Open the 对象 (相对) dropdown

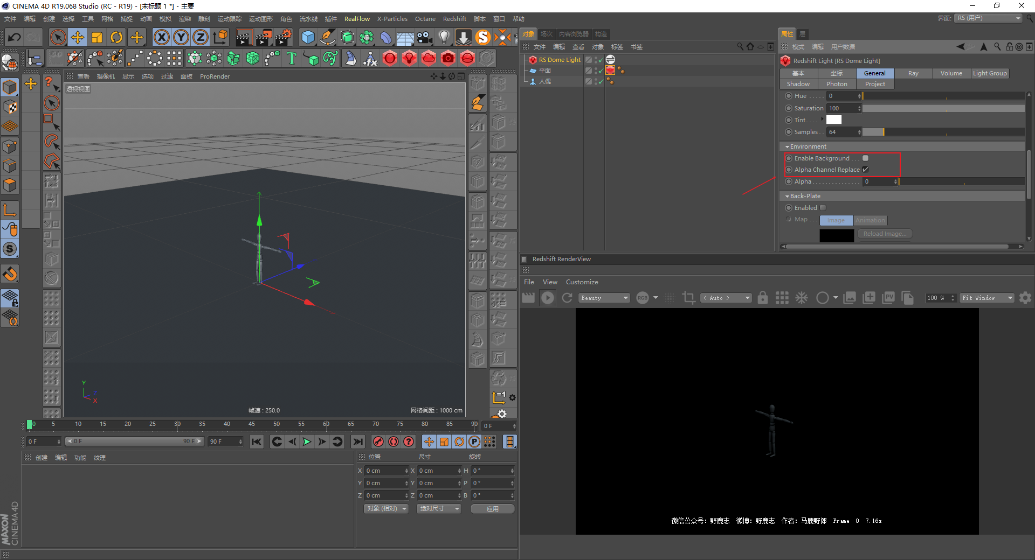[387, 508]
